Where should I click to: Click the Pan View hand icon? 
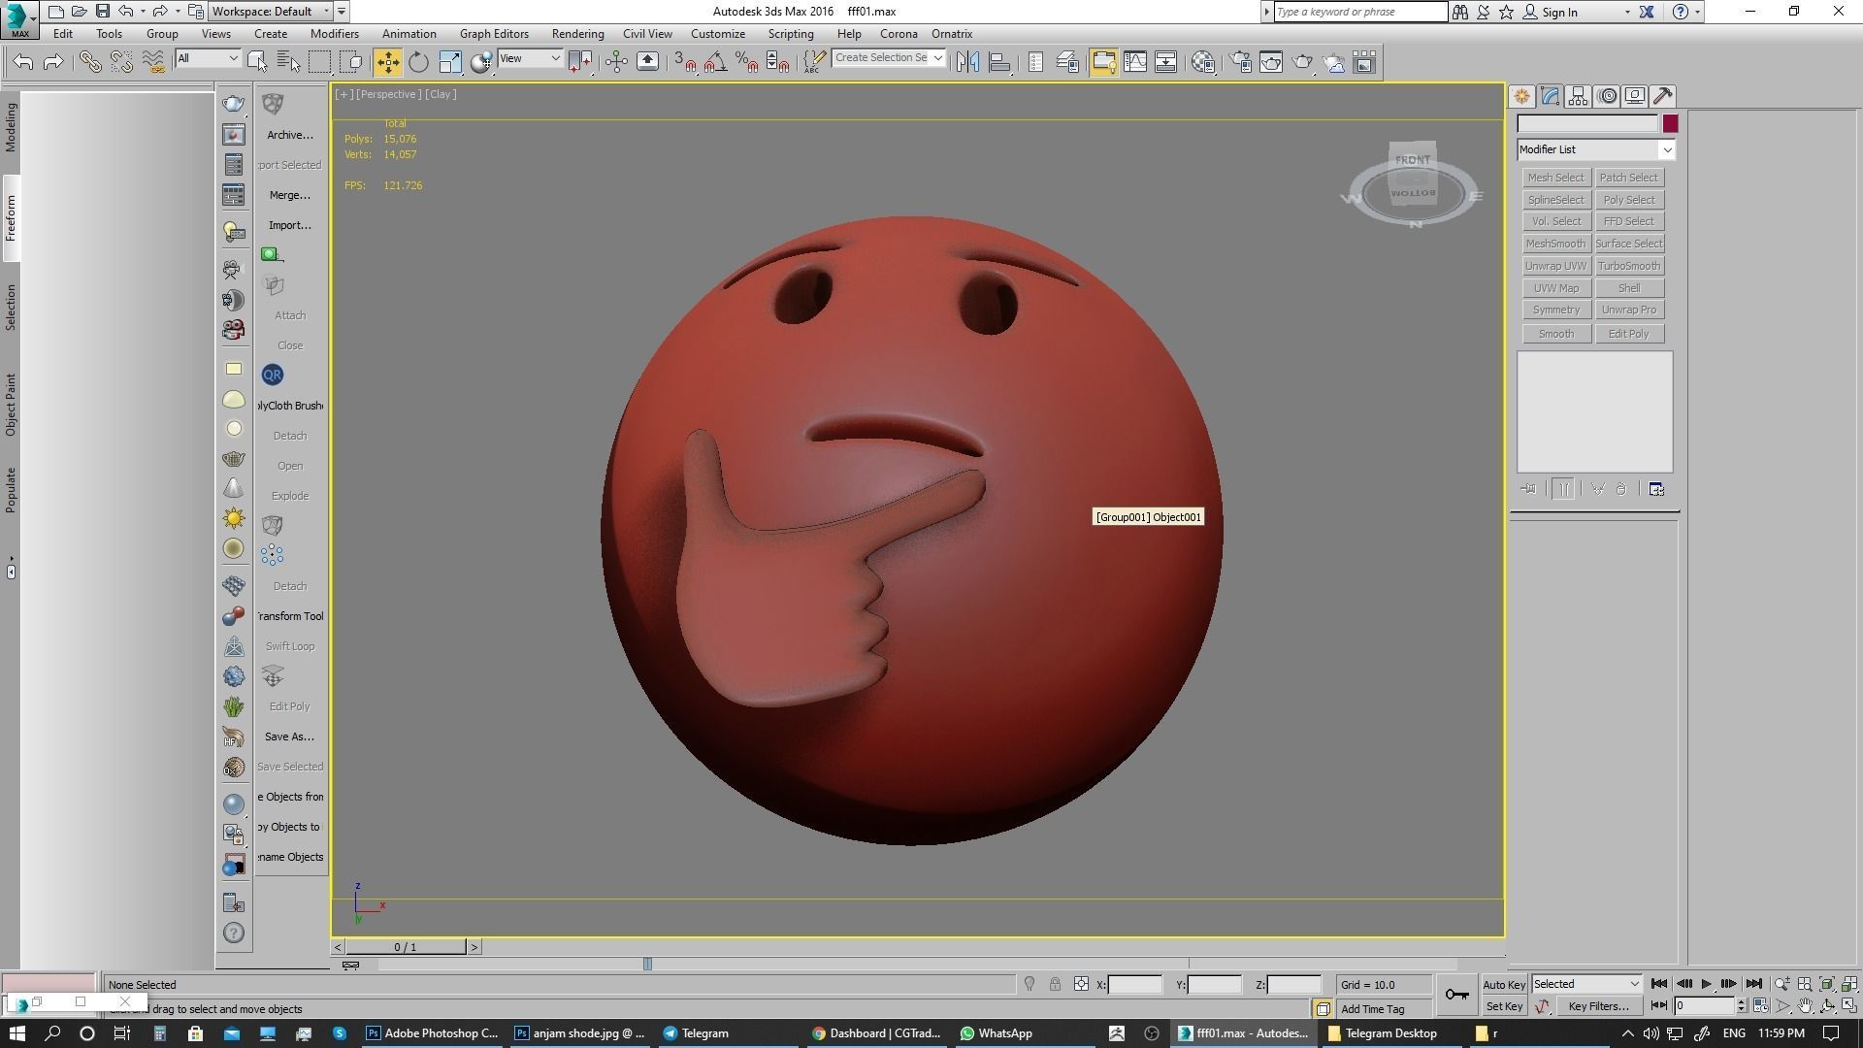point(1805,1006)
